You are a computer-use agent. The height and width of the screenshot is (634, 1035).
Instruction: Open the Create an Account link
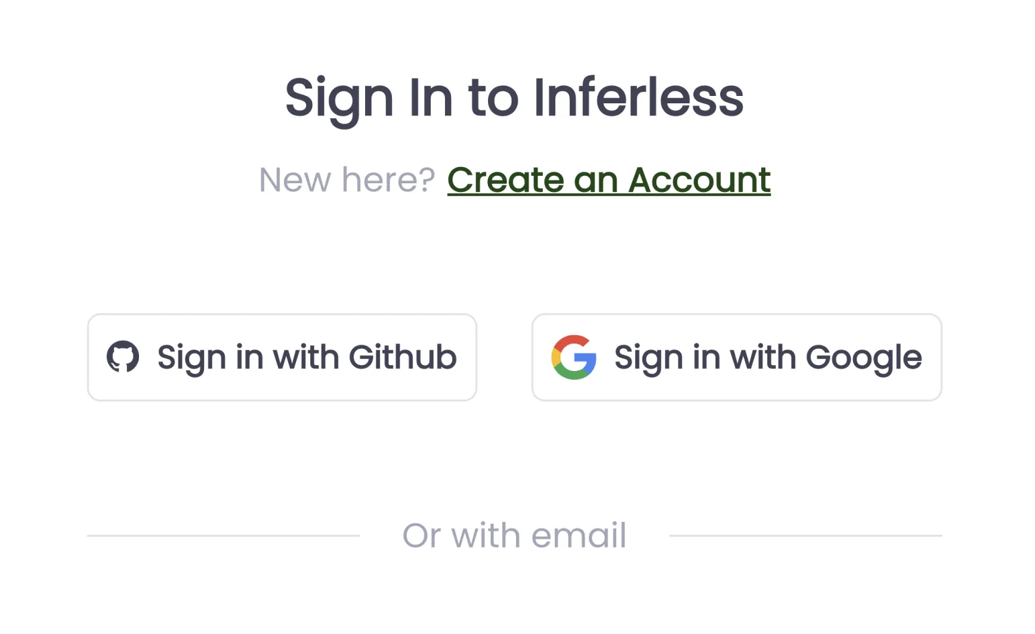[x=609, y=180]
